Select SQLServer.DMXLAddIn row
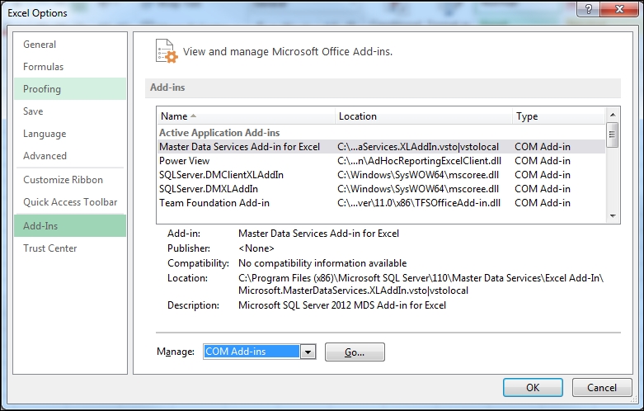Viewport: 644px width, 411px height. 381,189
